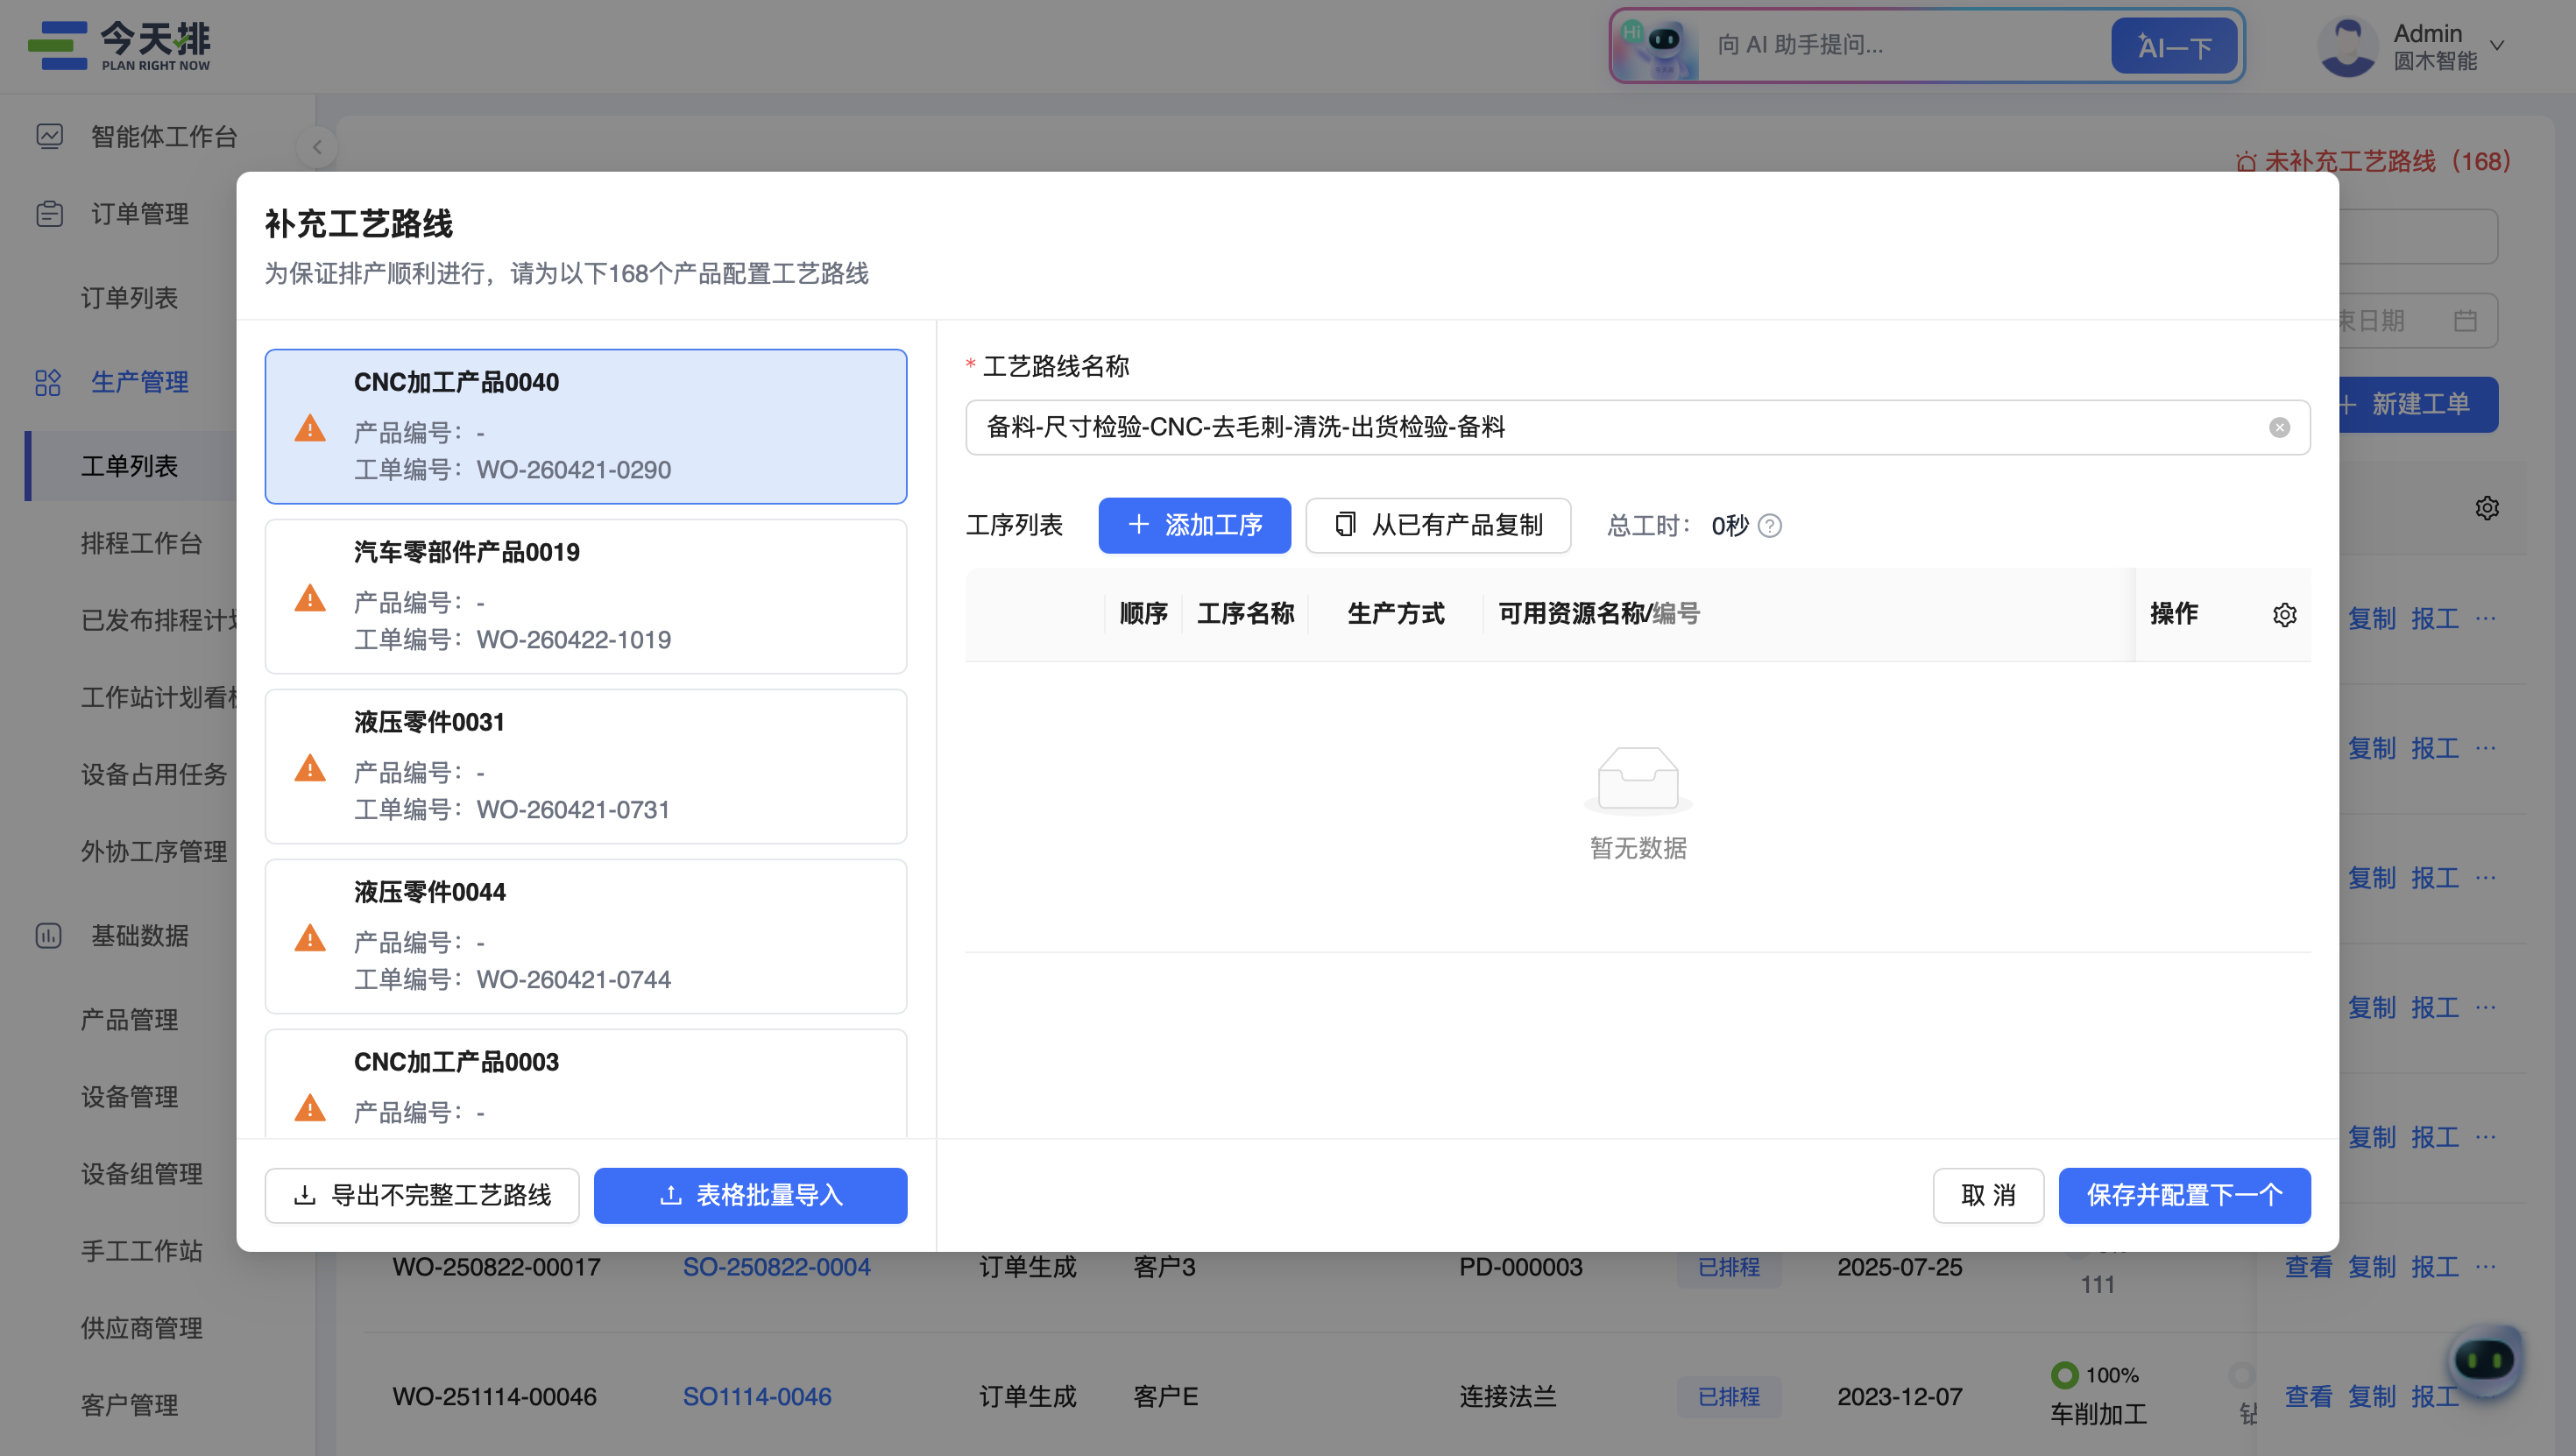
Task: Open more actions (…) for WO-250822-00017 row
Action: 2485,1266
